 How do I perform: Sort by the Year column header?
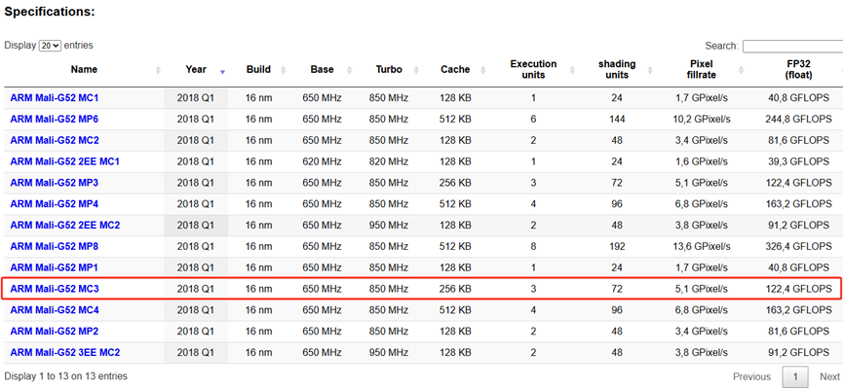196,70
